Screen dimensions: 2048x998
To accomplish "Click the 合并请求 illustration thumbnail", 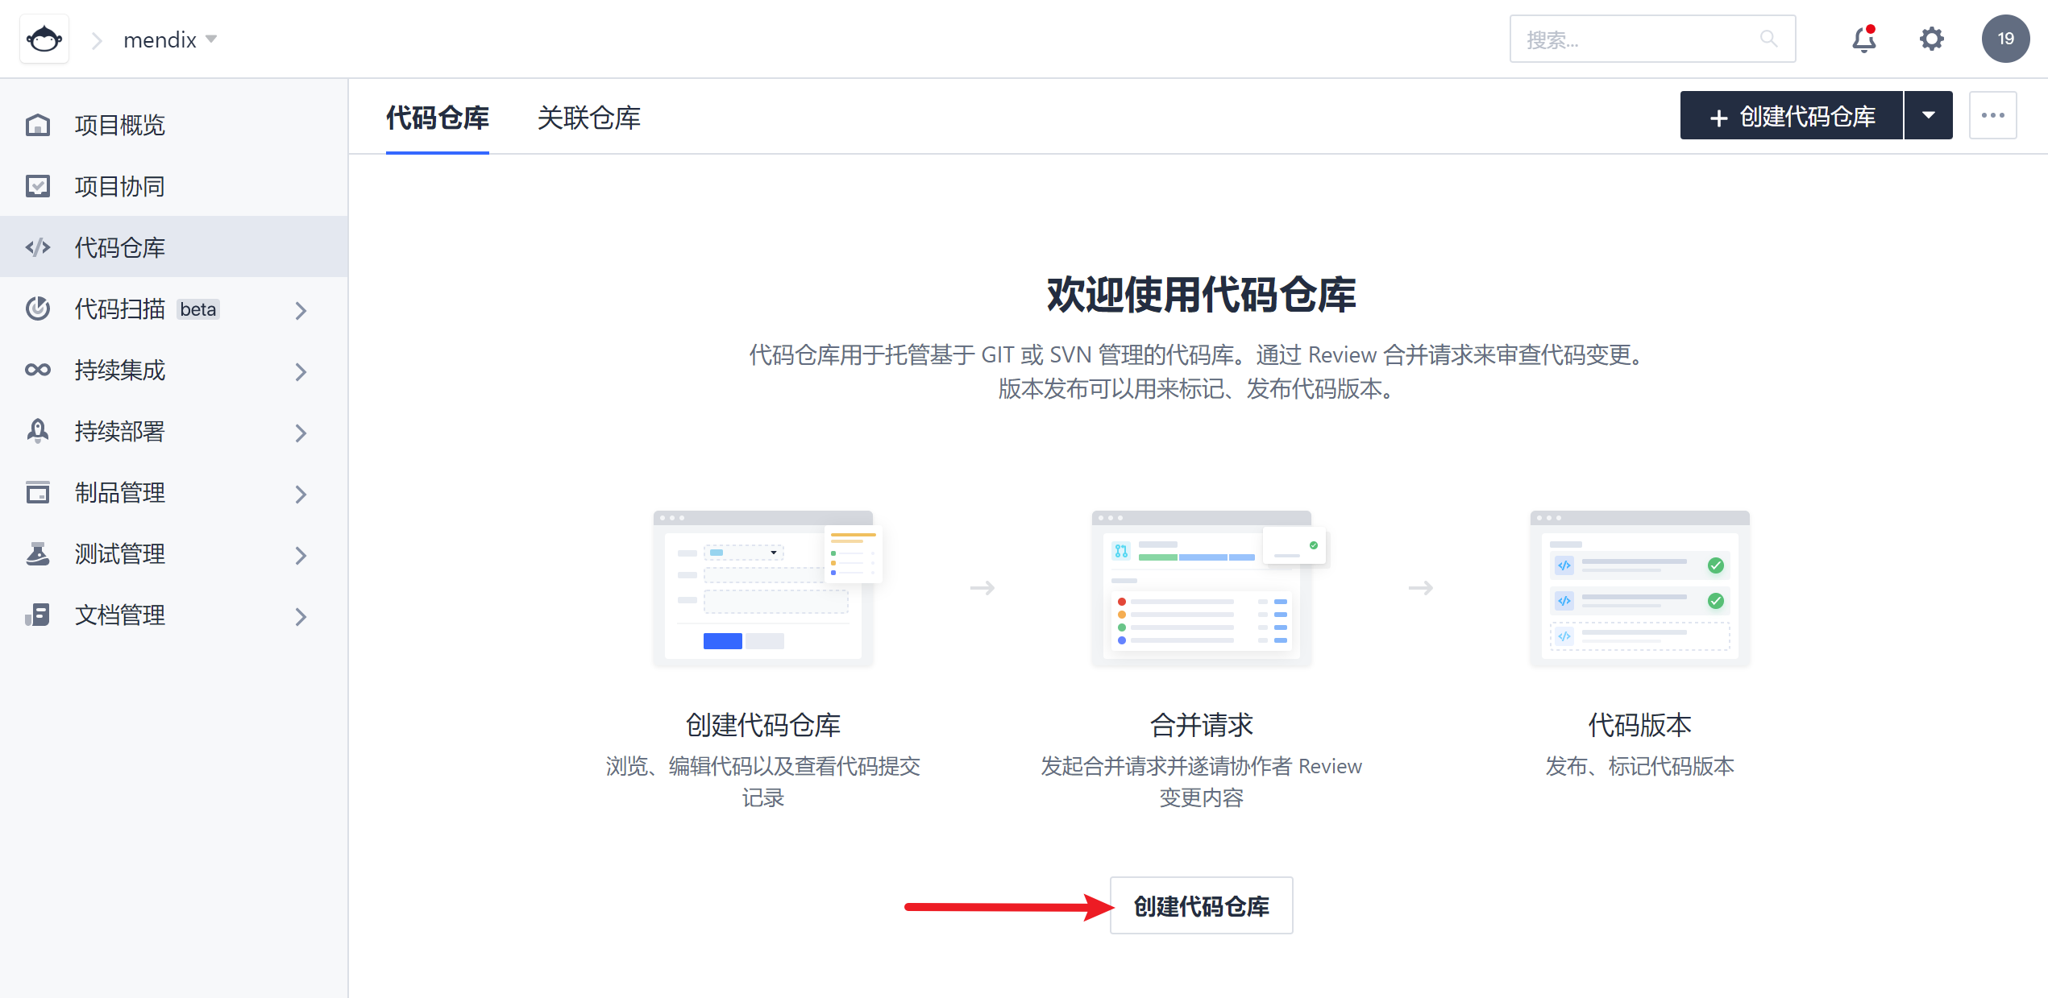I will click(1209, 588).
